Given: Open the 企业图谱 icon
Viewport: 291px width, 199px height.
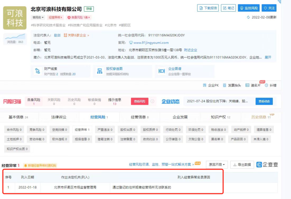Looking at the screenshot, I should click(x=162, y=71).
